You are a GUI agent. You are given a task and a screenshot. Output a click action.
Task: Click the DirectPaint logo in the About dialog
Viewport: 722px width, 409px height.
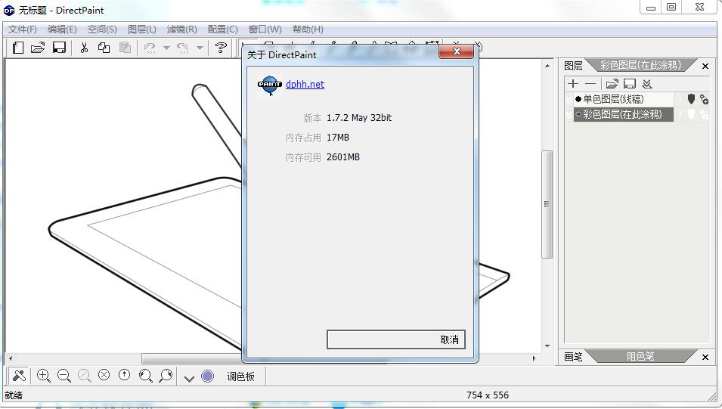coord(269,85)
